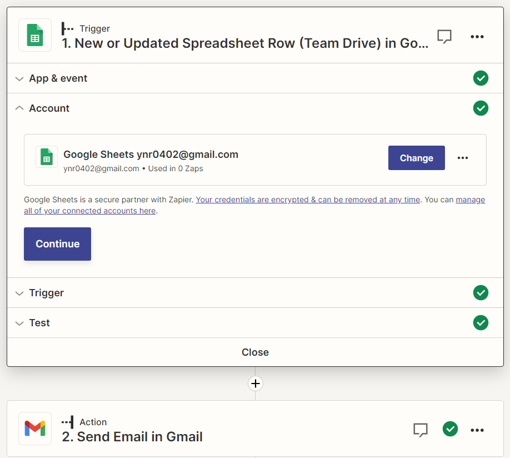Open the Gmail step comment bubble
This screenshot has height=458, width=510.
tap(421, 430)
